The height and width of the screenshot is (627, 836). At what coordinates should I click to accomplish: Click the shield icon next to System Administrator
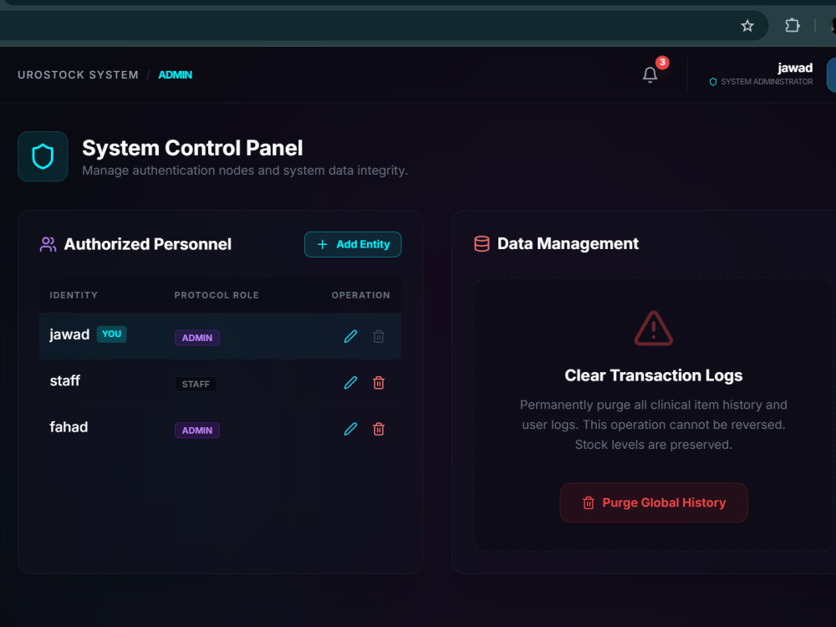713,82
